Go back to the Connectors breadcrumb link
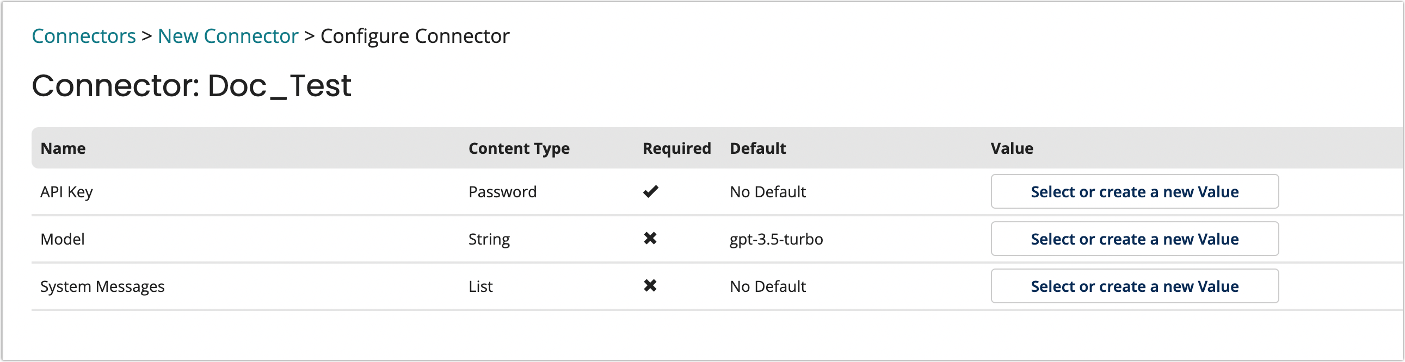1405x362 pixels. pyautogui.click(x=83, y=36)
